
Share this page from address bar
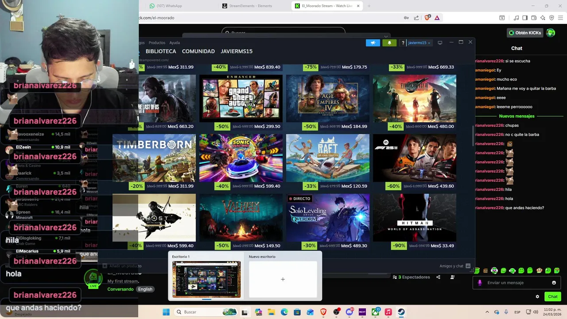click(416, 18)
